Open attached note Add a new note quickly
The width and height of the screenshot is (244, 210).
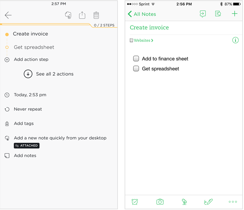[60, 138]
